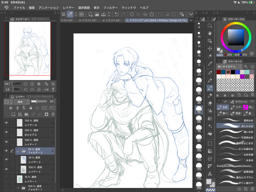Delete layer with the trash icon
This screenshot has height=192, width=256.
coord(53,114)
